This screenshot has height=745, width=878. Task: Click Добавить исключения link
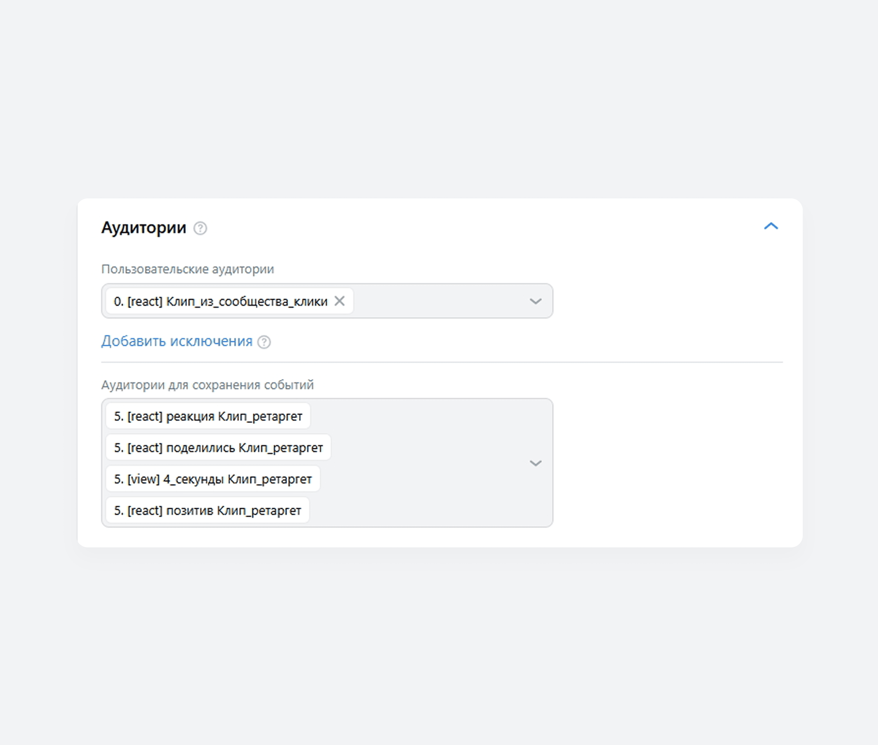click(x=177, y=341)
